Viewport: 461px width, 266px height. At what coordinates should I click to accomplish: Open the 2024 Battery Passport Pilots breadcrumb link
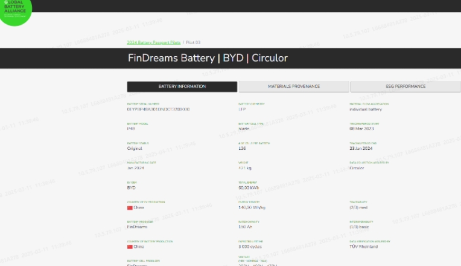pos(153,42)
